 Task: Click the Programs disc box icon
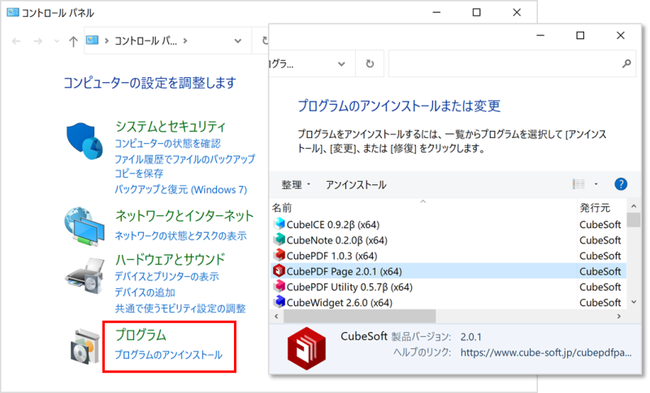85,347
